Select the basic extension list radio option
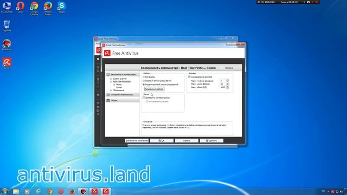The image size is (347, 195). [144, 81]
